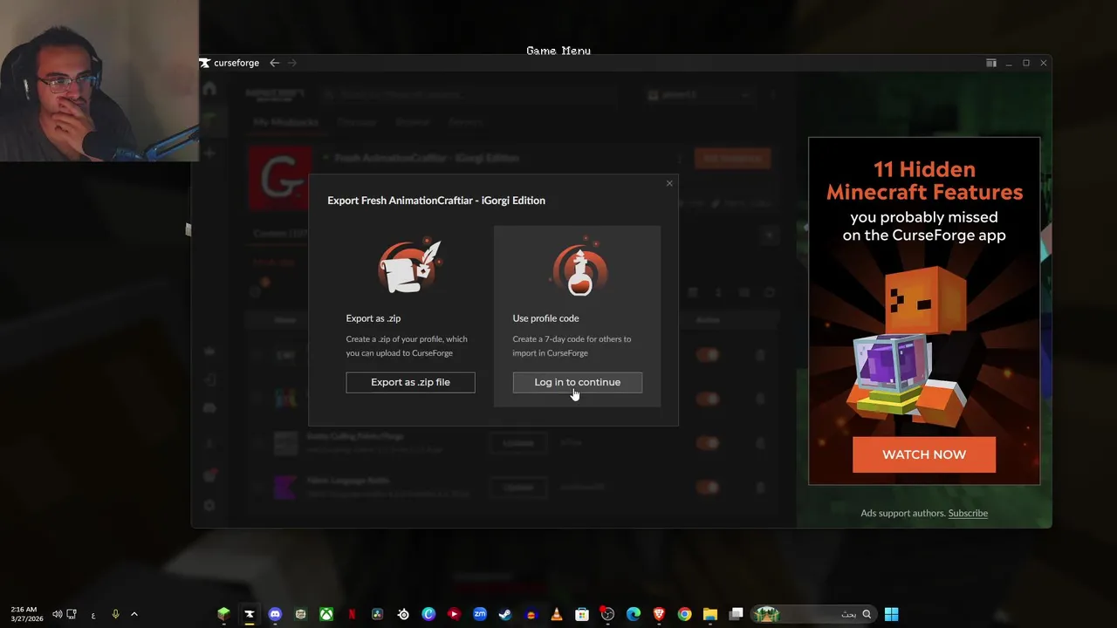
Task: Open the Subscribe link under the ad
Action: [x=968, y=513]
